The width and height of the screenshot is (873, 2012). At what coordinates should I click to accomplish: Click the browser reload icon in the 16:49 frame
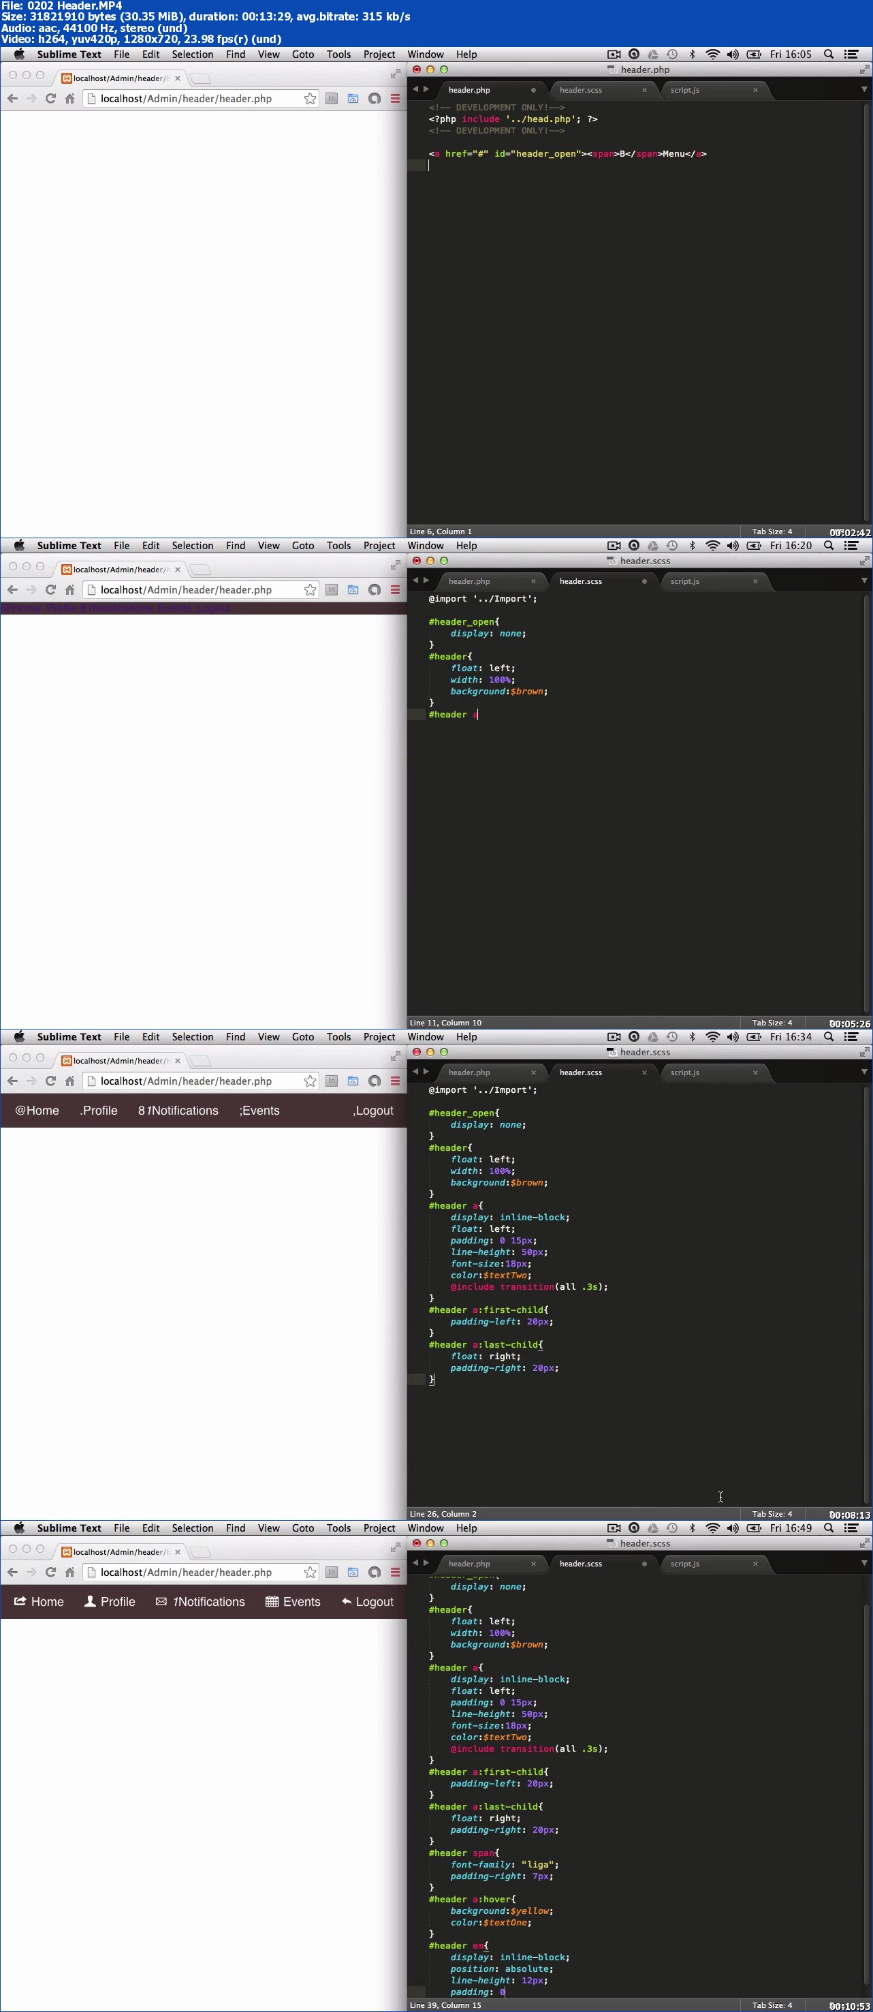[51, 1573]
